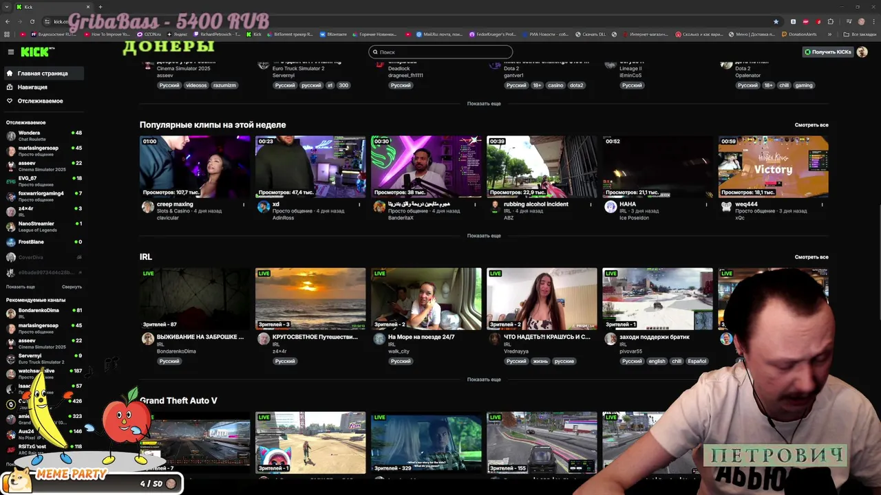
Task: Click the search field 'Поиск'
Action: click(x=440, y=52)
